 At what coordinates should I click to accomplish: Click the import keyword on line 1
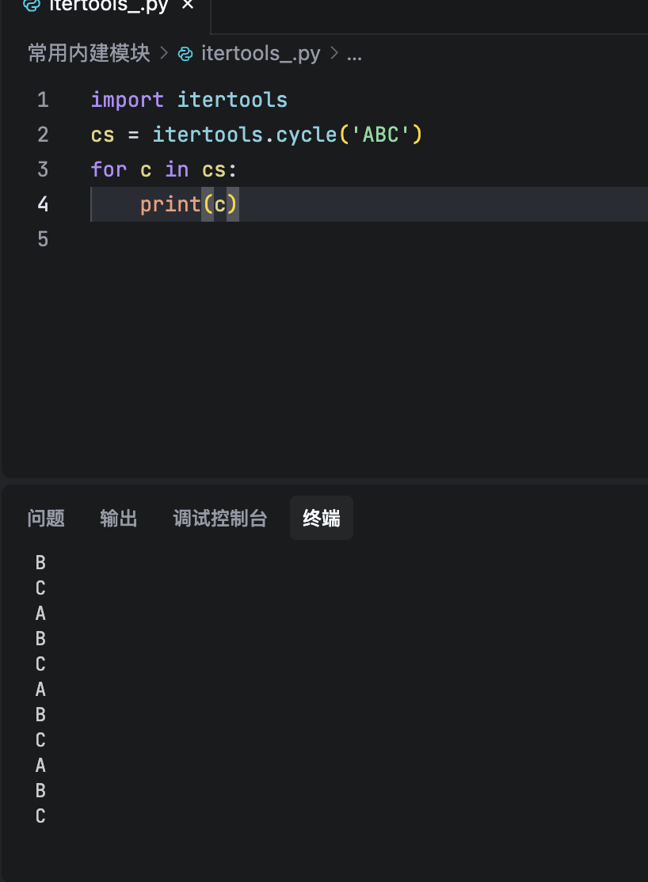(127, 99)
